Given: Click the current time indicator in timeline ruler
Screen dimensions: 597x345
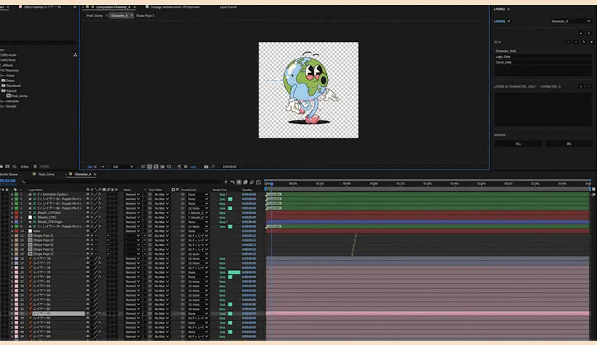Looking at the screenshot, I should click(271, 184).
